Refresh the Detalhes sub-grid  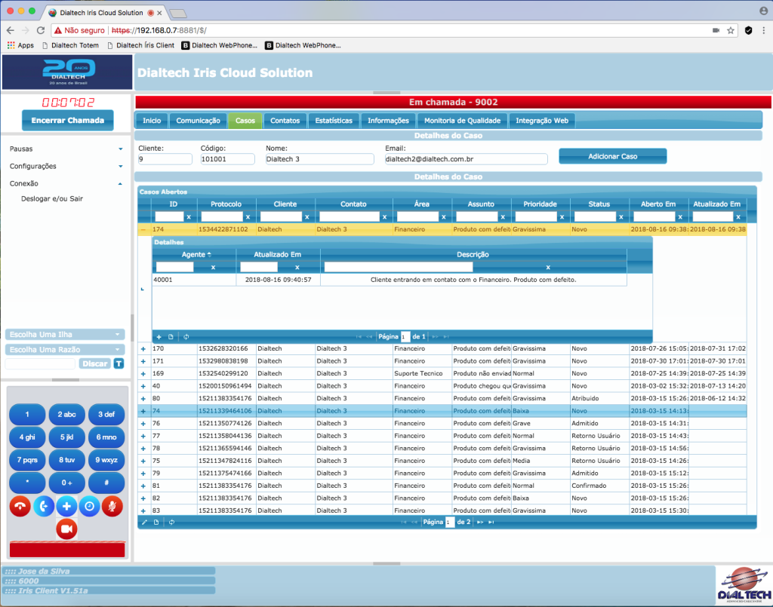pos(186,337)
